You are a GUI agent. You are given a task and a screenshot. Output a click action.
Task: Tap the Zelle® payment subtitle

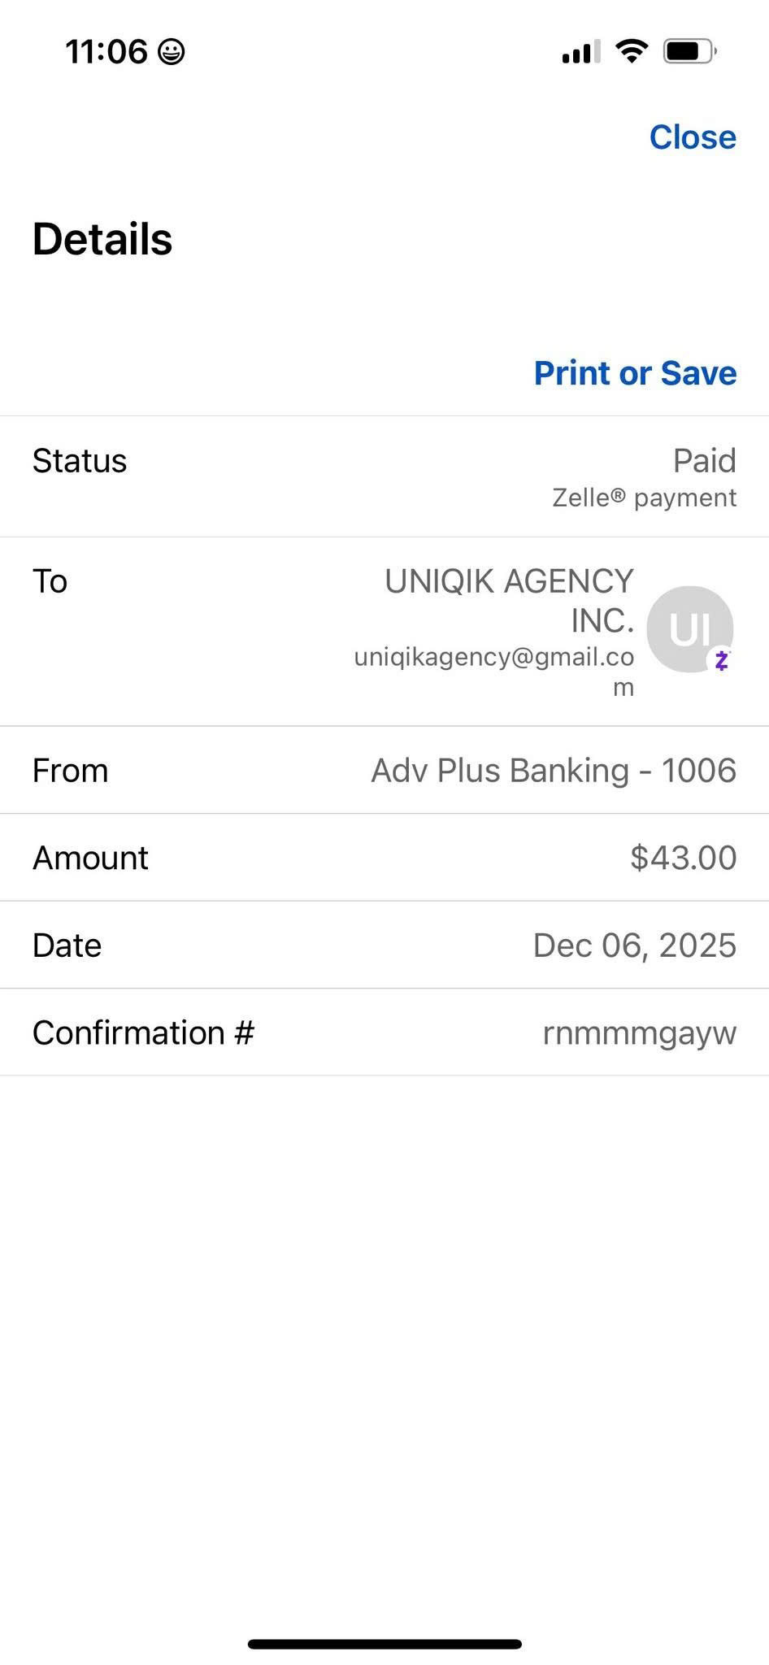click(644, 498)
